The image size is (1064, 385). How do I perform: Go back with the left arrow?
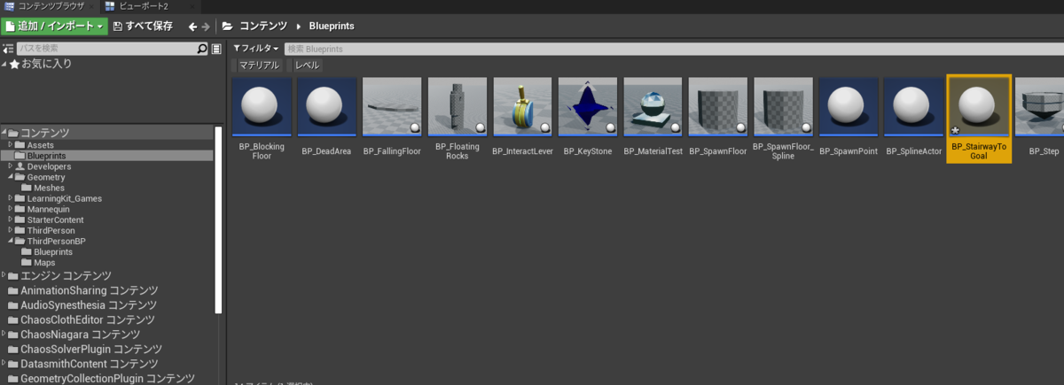[192, 27]
